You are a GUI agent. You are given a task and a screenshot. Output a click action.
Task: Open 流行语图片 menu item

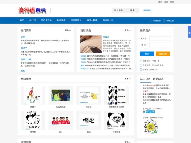76,20
